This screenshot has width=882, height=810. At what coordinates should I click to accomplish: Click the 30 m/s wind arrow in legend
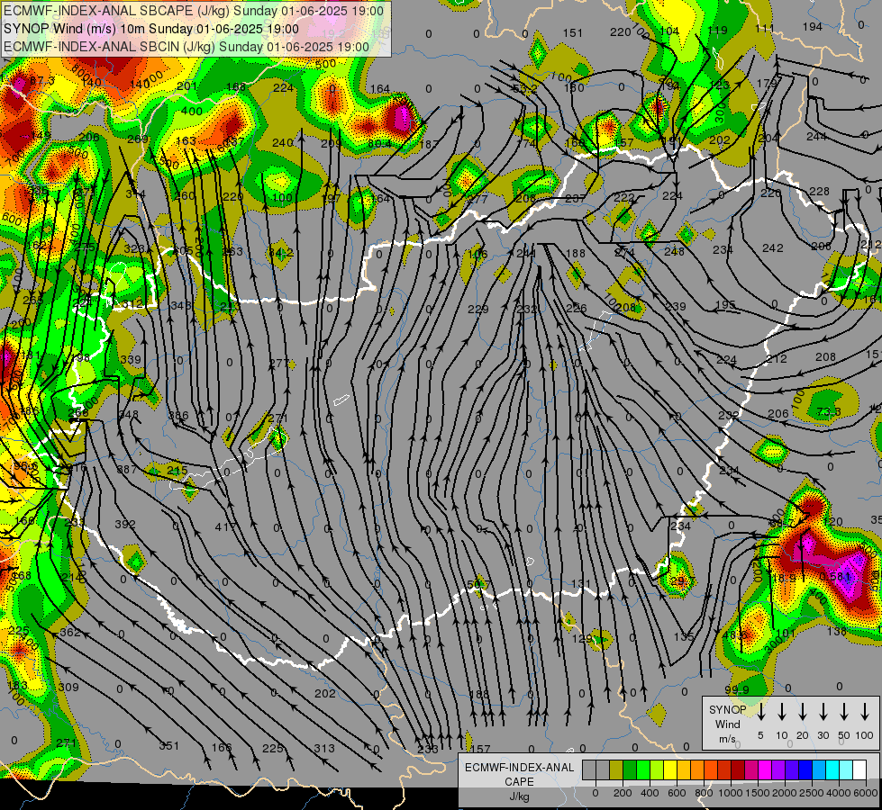[823, 711]
